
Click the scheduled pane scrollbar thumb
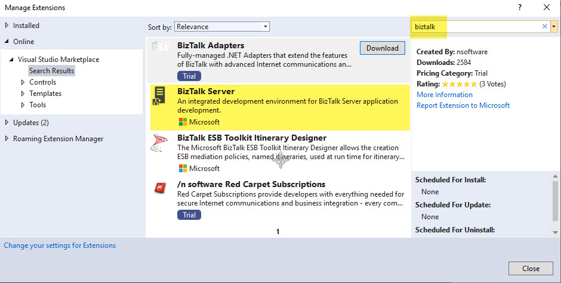(555, 201)
